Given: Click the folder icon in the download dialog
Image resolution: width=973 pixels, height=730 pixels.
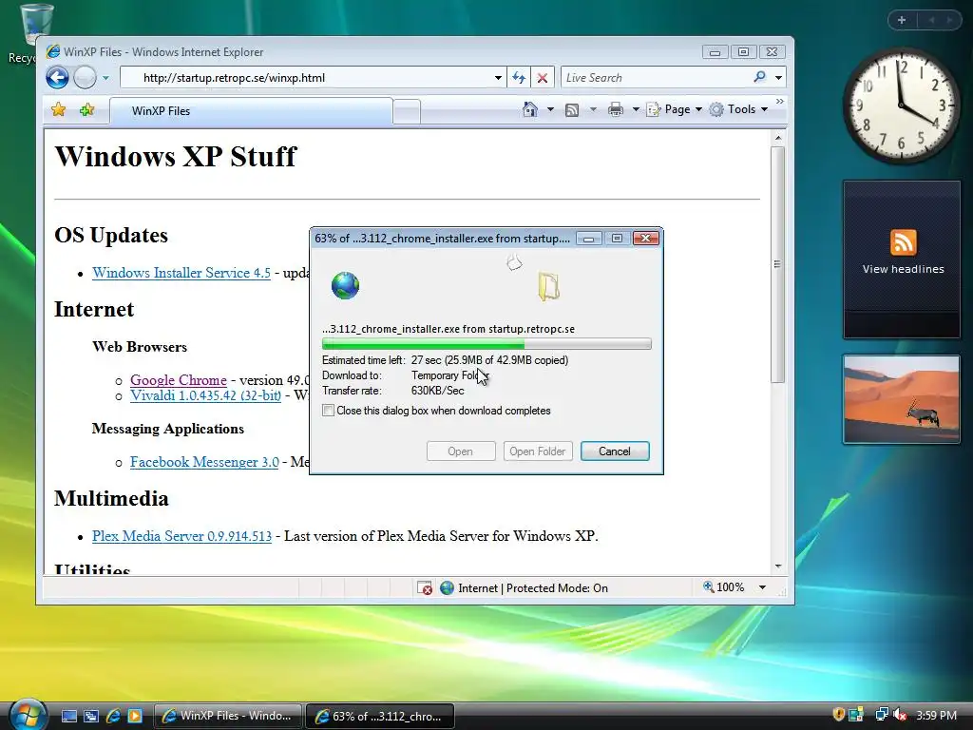Looking at the screenshot, I should [x=548, y=287].
